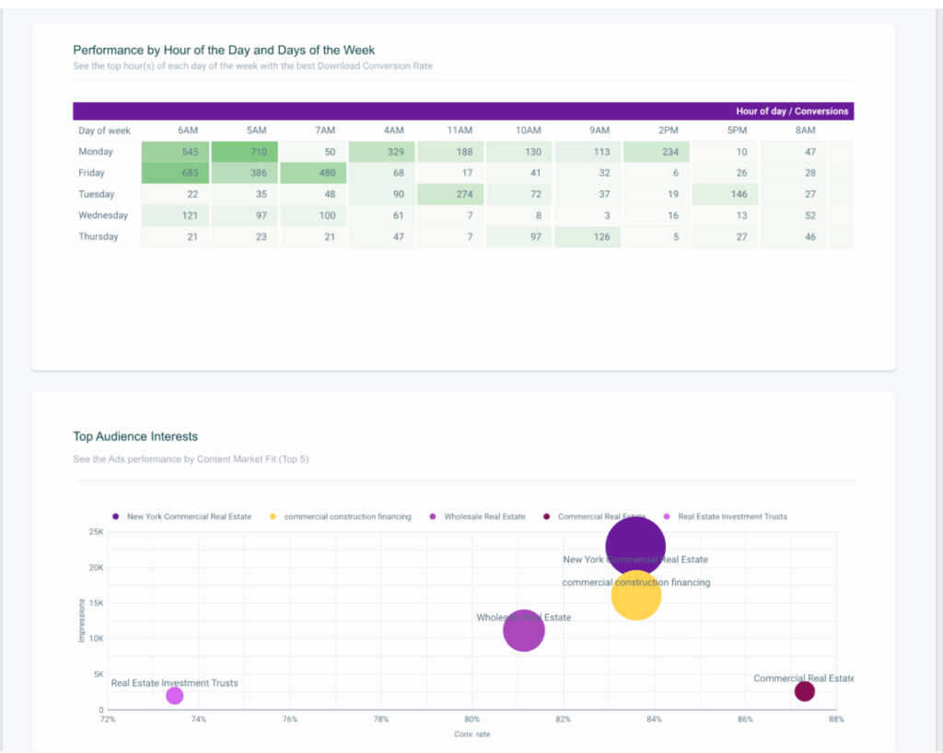943x753 pixels.
Task: Select the Wholesale Real Estate bubble in chart
Action: (524, 631)
